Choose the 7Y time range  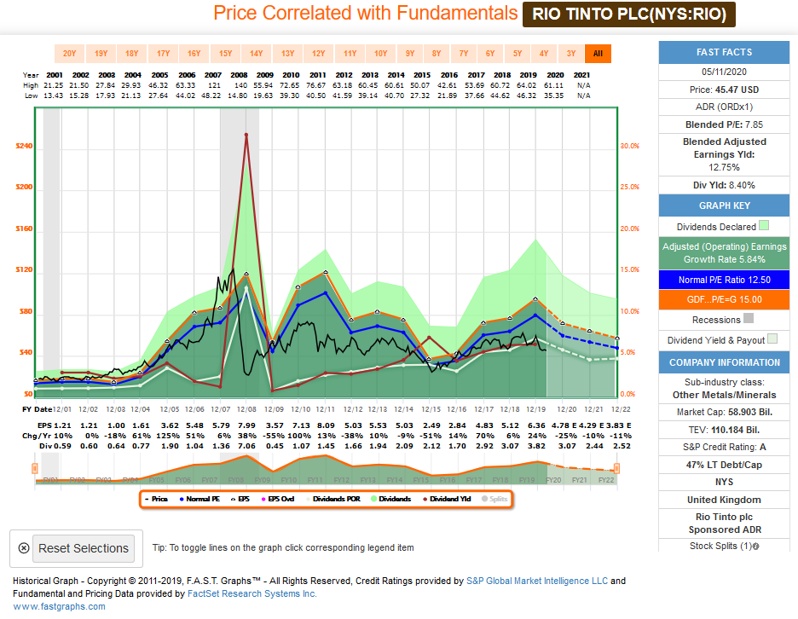[x=464, y=54]
